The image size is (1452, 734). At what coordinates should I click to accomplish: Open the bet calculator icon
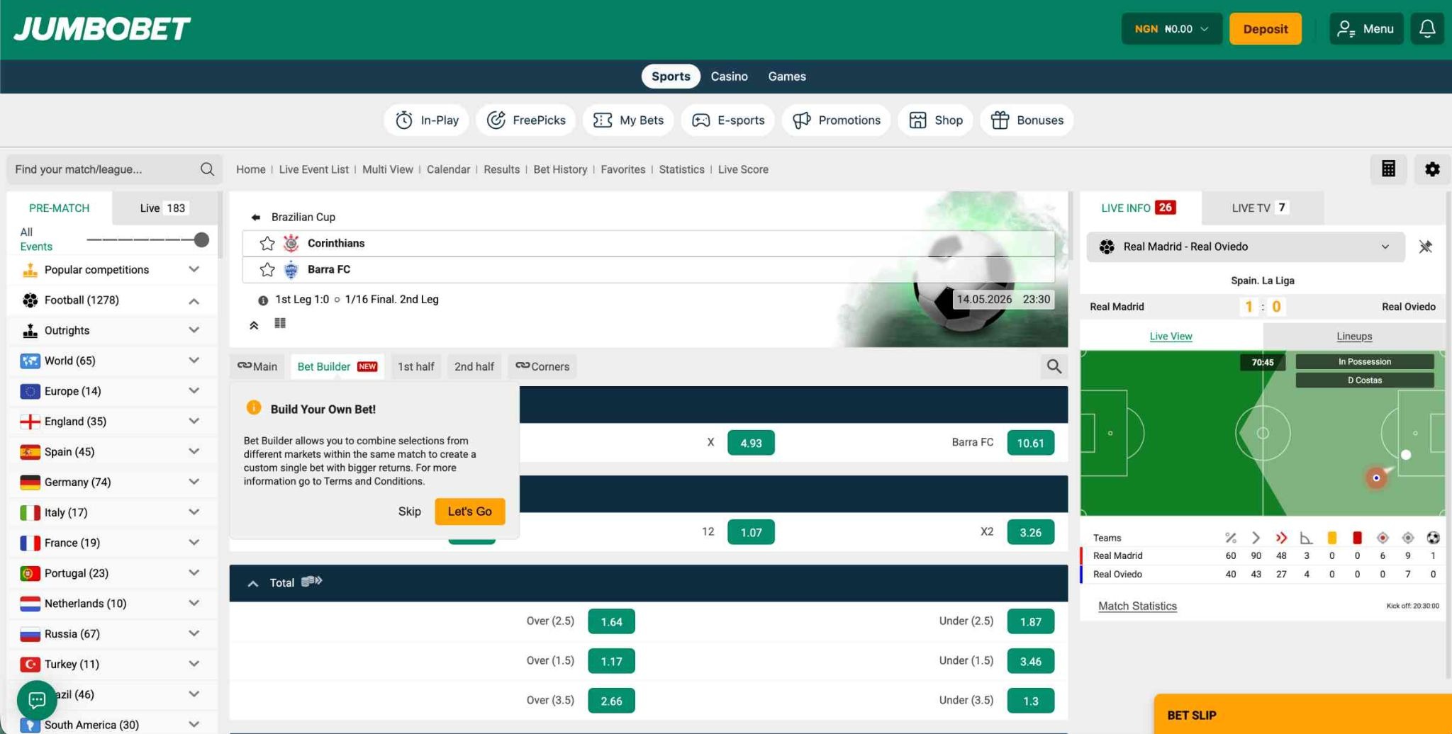point(1388,169)
